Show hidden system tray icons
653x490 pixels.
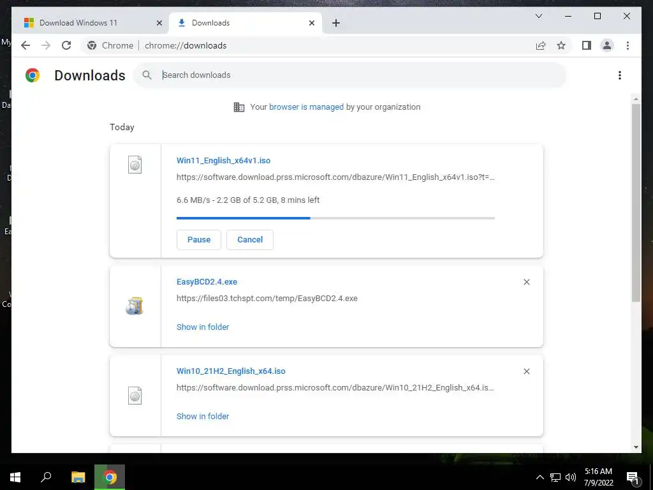pyautogui.click(x=539, y=477)
